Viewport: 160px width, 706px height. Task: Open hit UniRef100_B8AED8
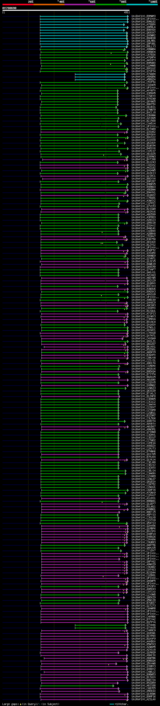tap(143, 38)
